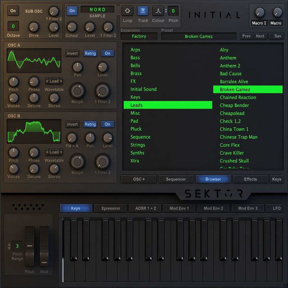Click the OSC A waveform display
Viewport: 288px width, 288px height.
click(34, 61)
